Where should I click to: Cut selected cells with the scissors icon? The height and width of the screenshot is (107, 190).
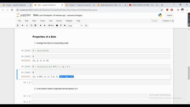click(27, 26)
